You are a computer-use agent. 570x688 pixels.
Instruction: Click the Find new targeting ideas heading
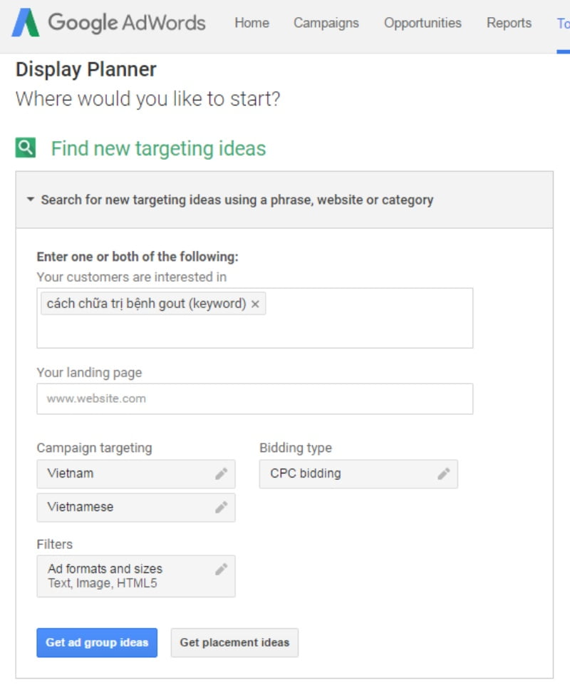pos(158,148)
